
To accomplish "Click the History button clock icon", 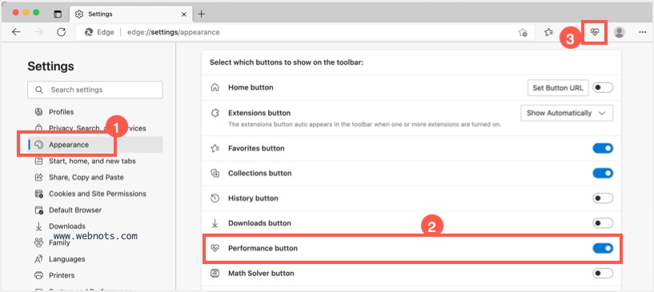I will 215,198.
